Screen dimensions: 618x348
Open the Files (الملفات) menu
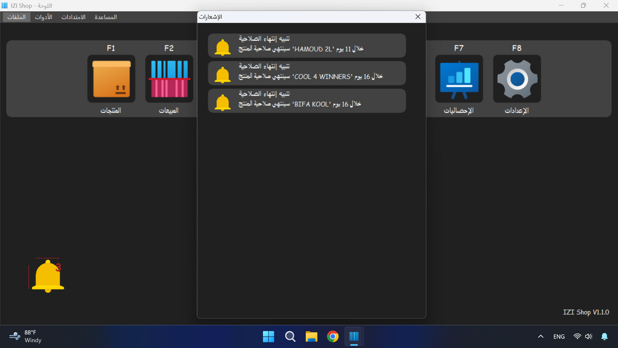coord(16,17)
